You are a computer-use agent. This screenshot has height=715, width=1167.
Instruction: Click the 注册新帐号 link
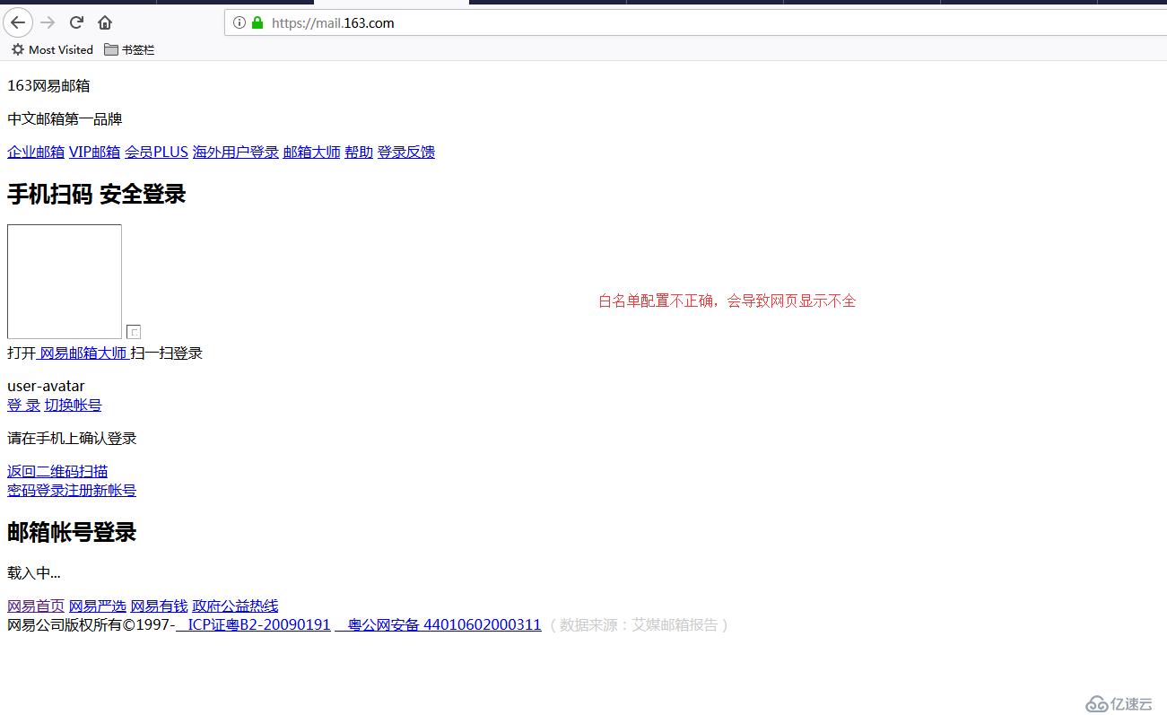[100, 490]
